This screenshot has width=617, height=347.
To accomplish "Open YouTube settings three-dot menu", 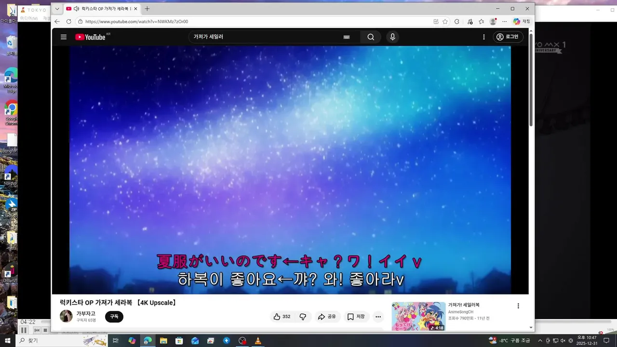I will point(484,37).
